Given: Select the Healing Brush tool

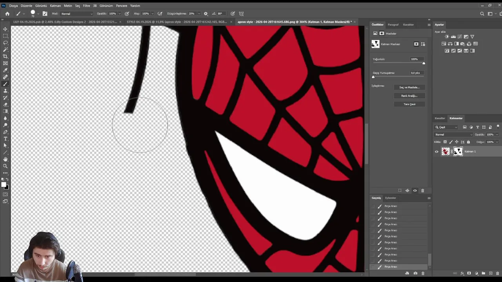Looking at the screenshot, I should 5,77.
